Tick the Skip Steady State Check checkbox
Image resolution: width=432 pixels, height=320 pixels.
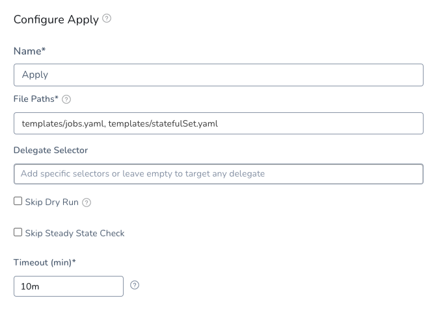coord(18,232)
